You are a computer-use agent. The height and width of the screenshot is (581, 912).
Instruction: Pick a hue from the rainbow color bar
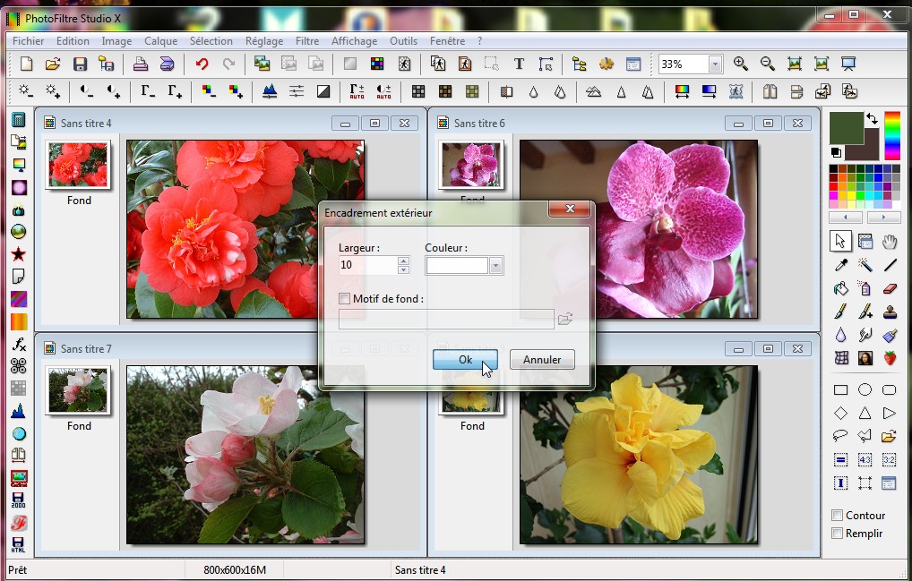click(892, 135)
